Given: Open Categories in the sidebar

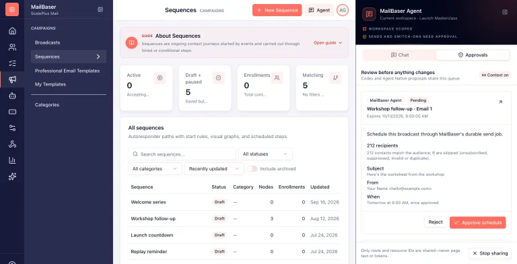Looking at the screenshot, I should tap(47, 104).
